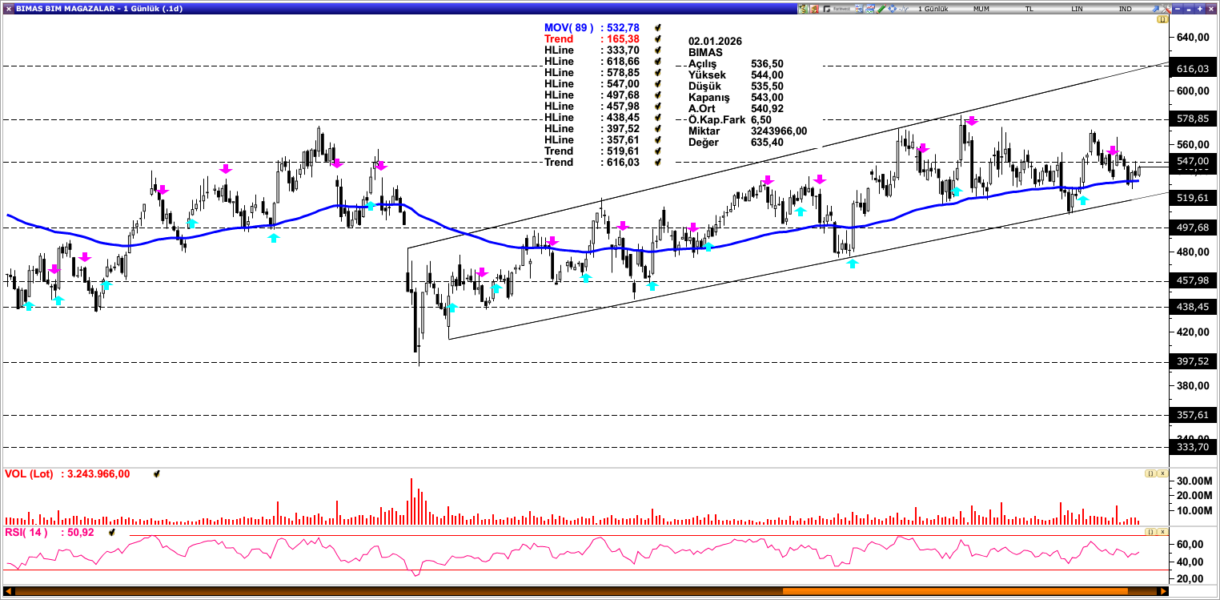The height and width of the screenshot is (600, 1220).
Task: Open the IND indicators menu
Action: point(1126,8)
